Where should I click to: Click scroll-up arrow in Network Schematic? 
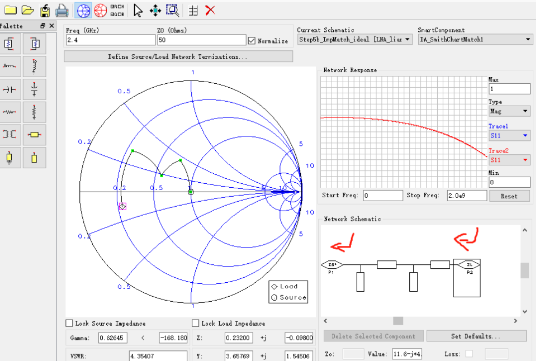(524, 230)
